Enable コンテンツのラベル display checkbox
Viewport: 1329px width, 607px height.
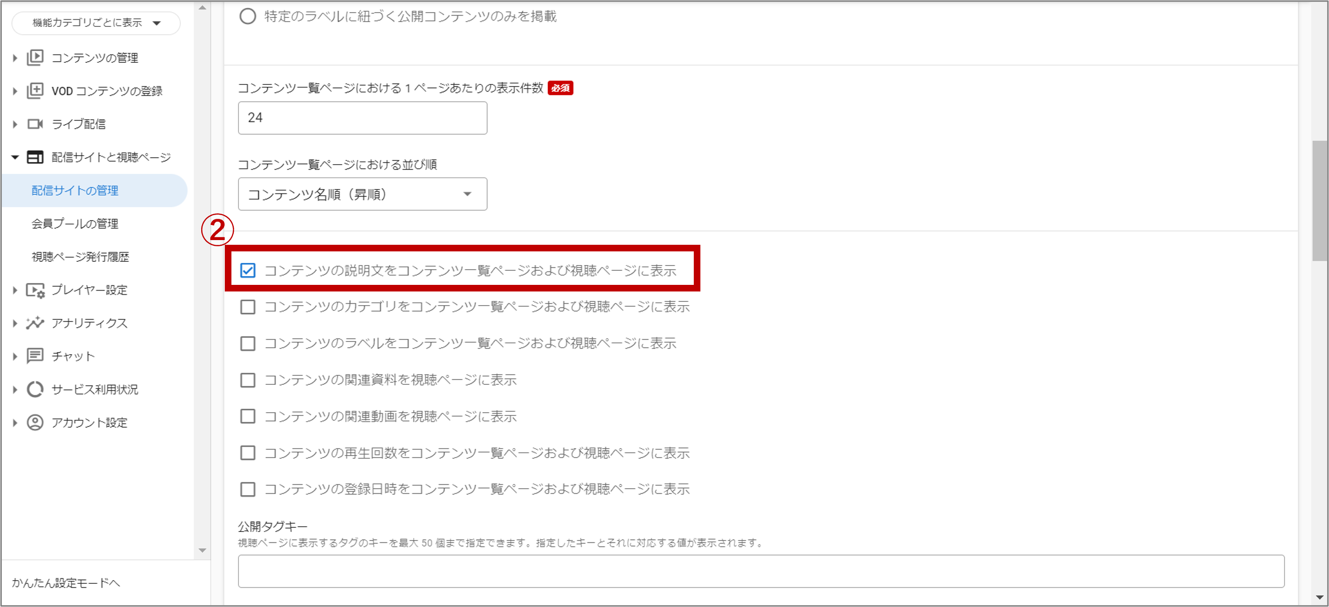pos(247,343)
